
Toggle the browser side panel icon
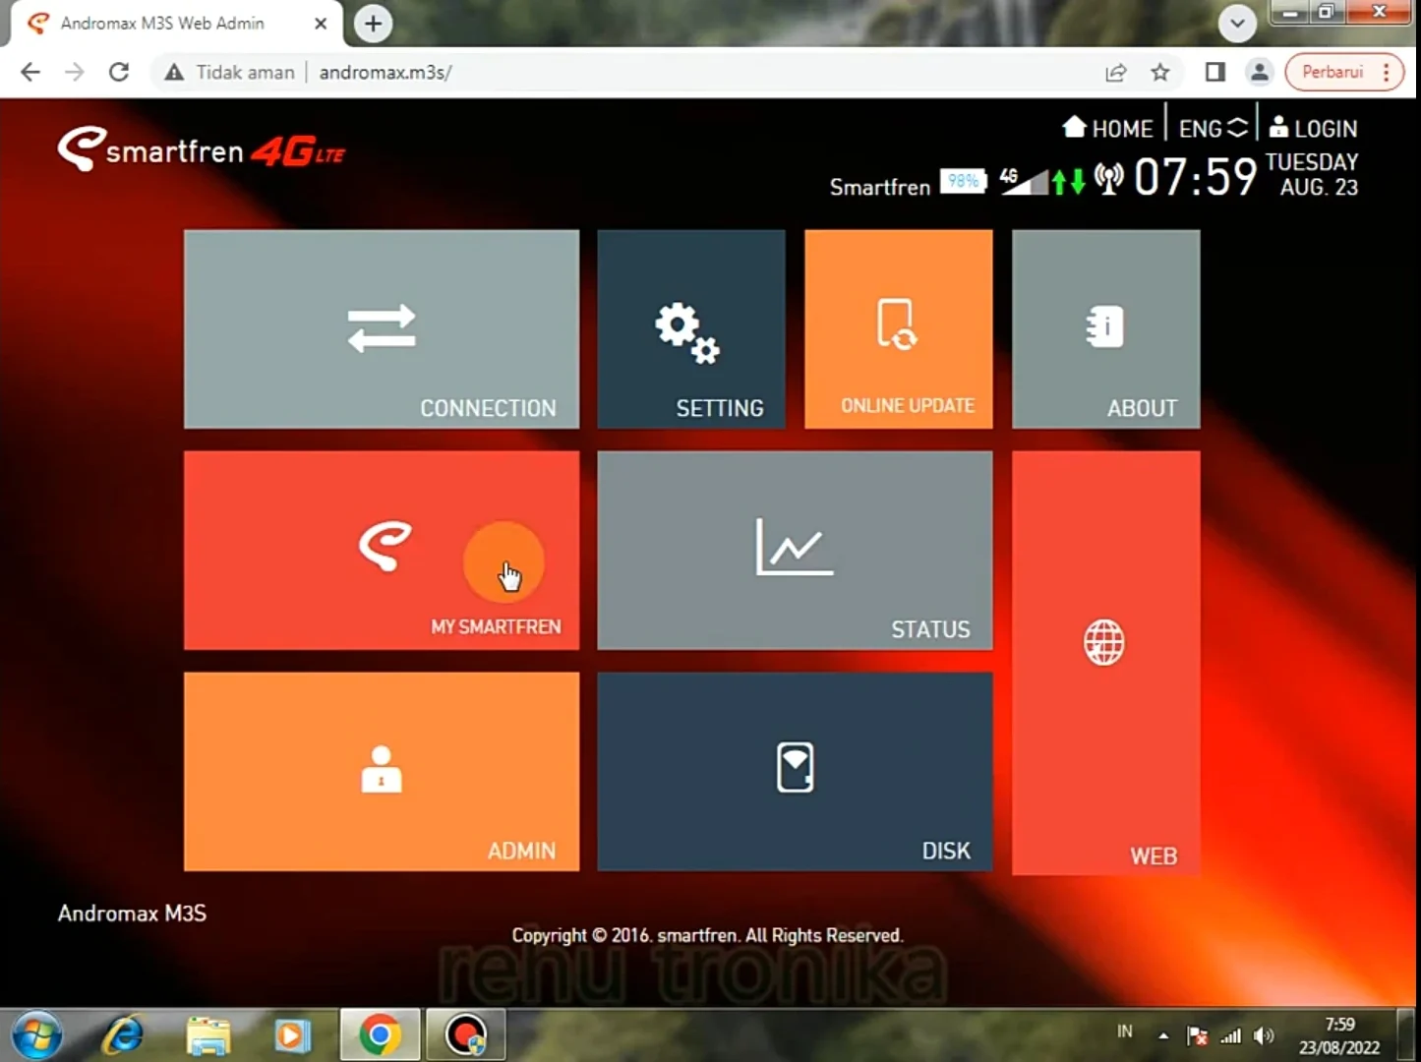coord(1215,72)
